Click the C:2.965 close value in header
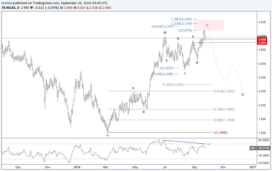 click(x=105, y=8)
